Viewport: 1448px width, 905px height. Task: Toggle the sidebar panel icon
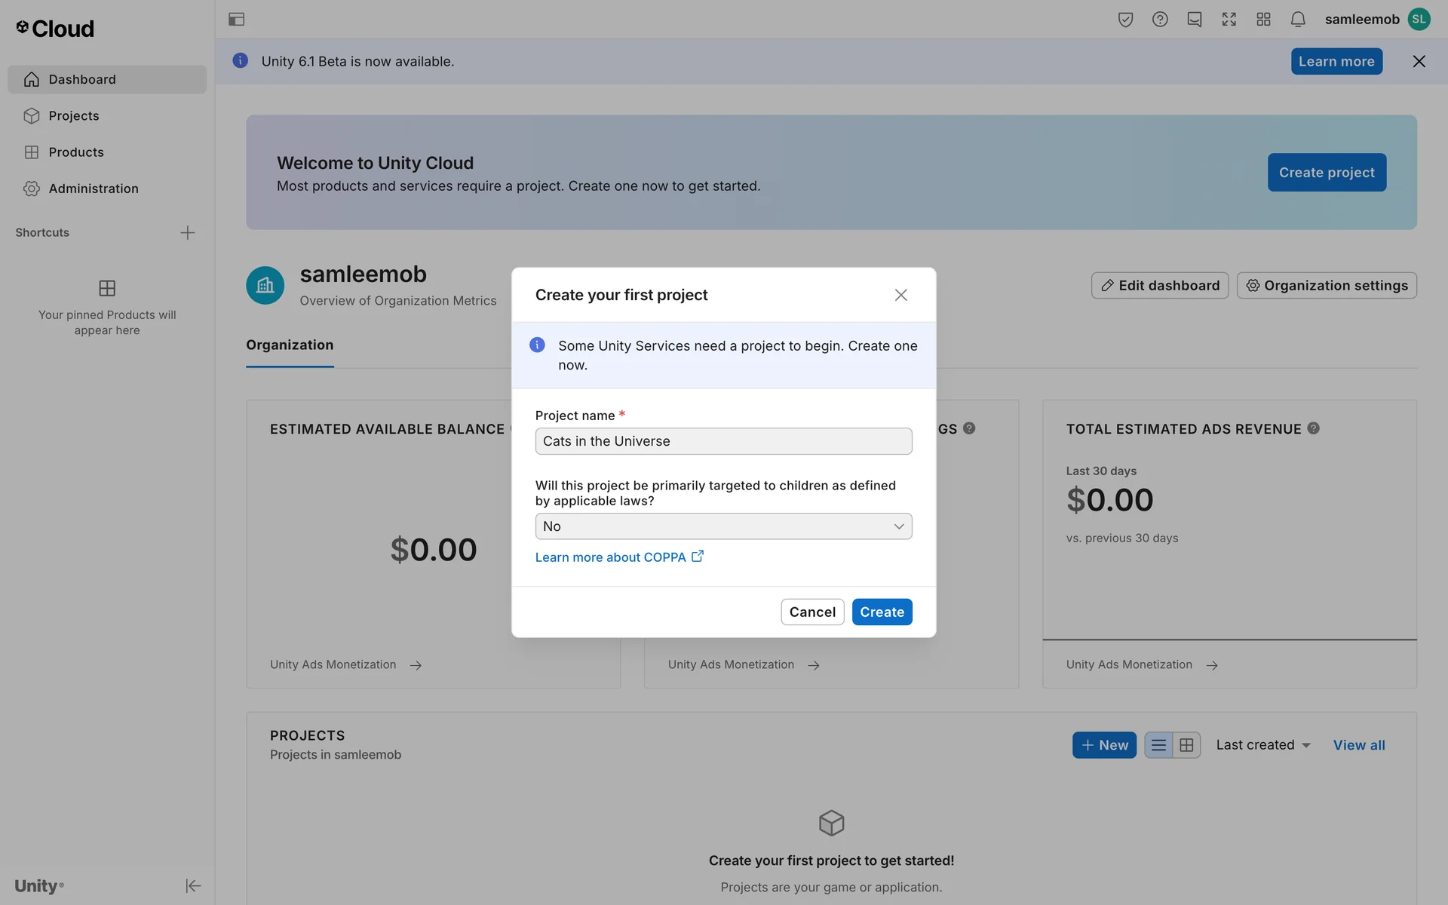pos(236,20)
